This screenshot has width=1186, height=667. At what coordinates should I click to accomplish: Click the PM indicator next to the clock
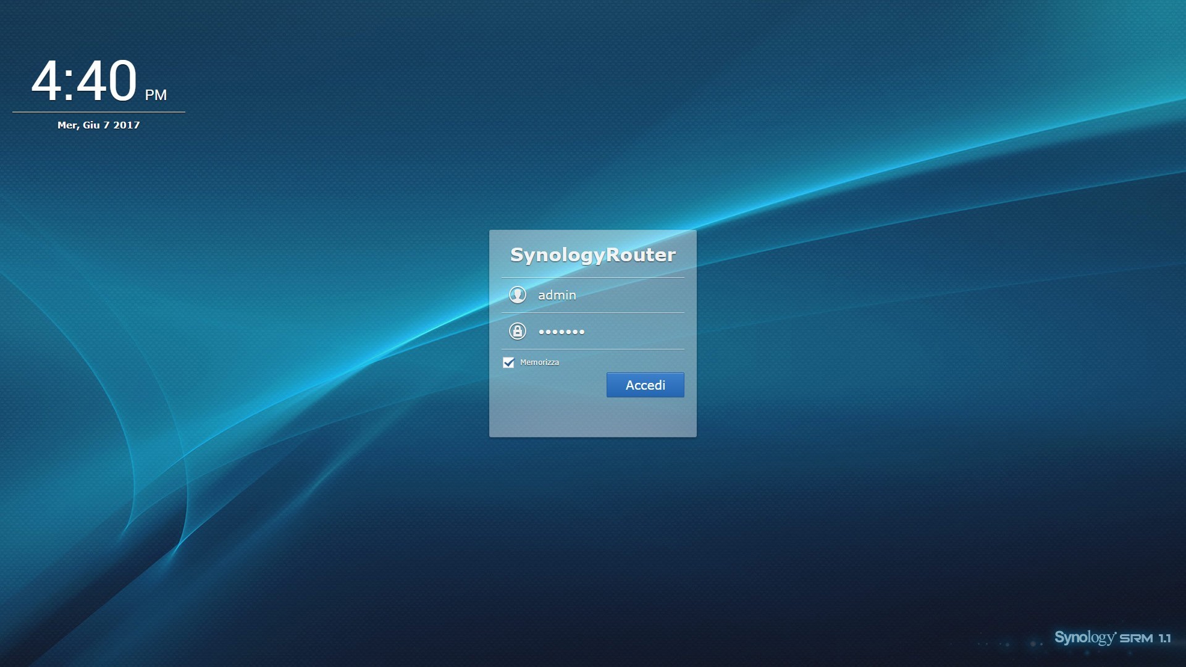[156, 94]
